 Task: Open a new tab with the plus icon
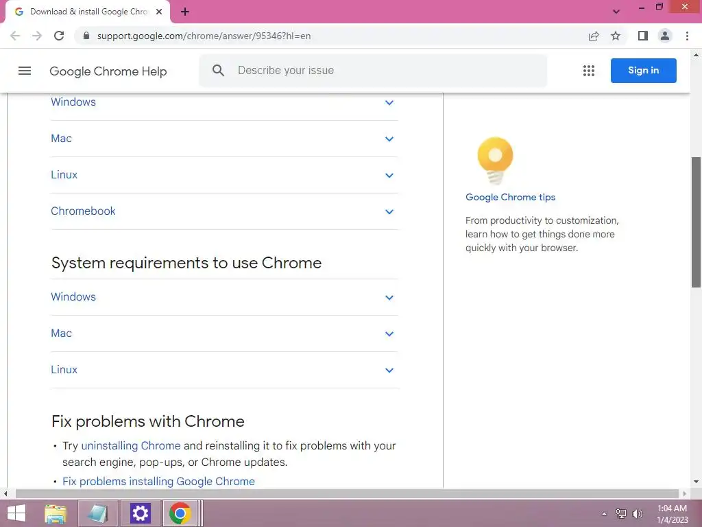click(185, 12)
